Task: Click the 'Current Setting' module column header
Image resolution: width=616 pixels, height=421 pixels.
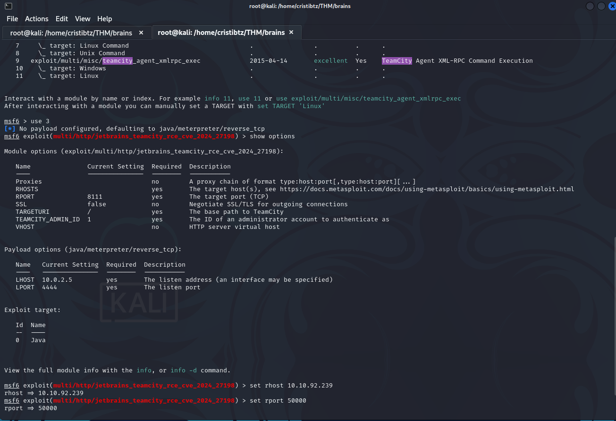Action: 116,167
